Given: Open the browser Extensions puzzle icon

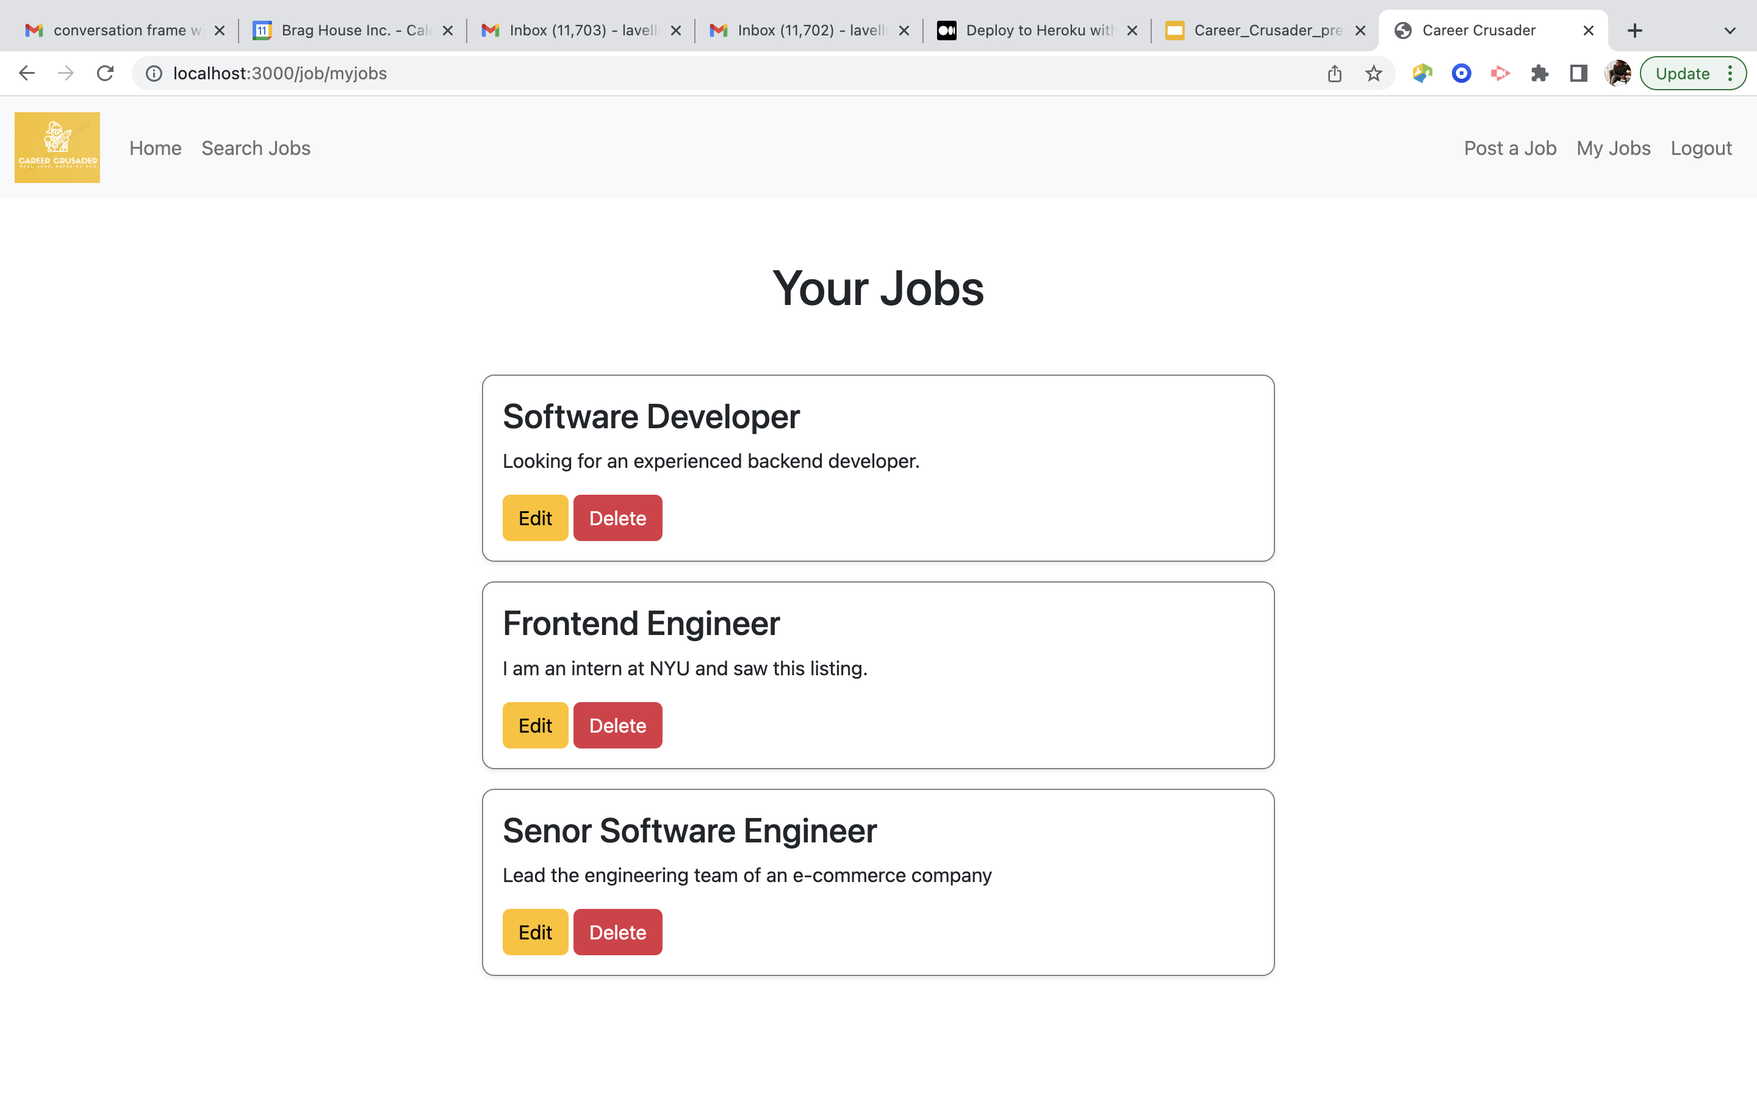Looking at the screenshot, I should click(1540, 73).
